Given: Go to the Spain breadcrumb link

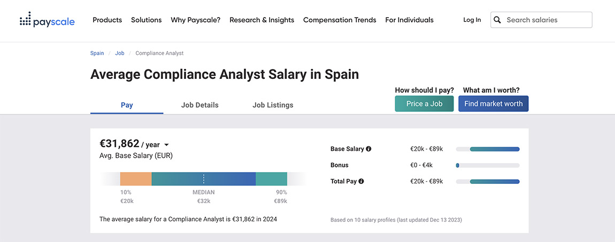Looking at the screenshot, I should tap(97, 53).
